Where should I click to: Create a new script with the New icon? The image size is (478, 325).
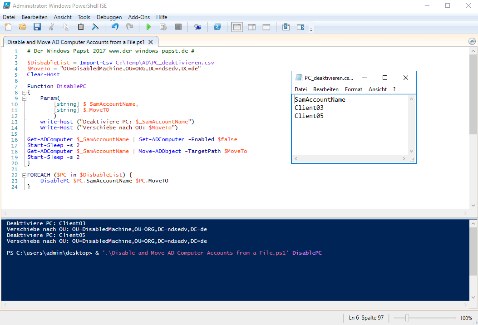coord(8,27)
